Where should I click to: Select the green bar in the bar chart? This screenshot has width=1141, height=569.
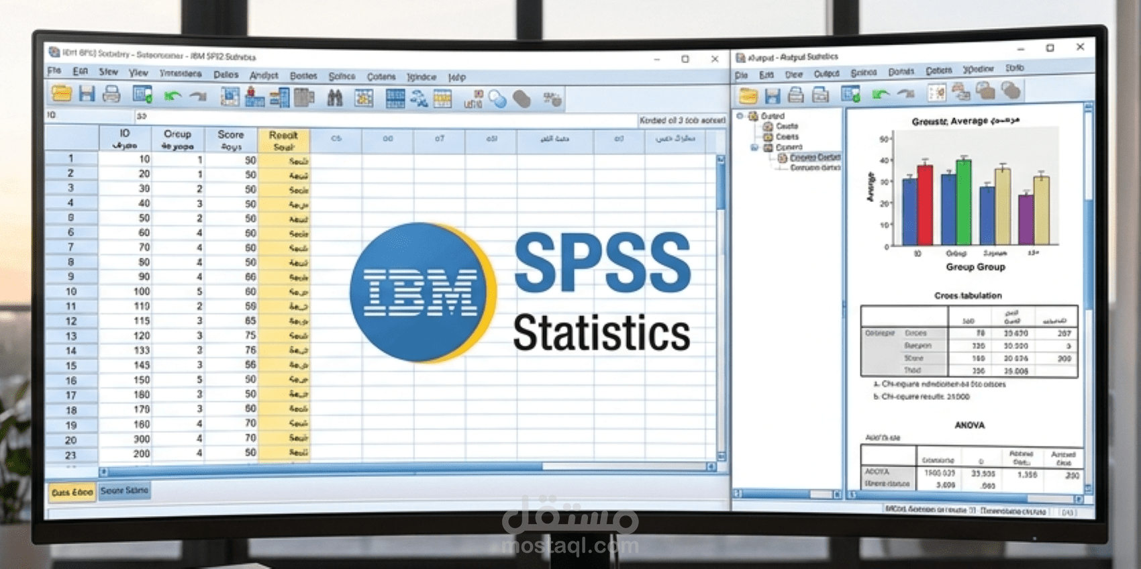coord(964,201)
